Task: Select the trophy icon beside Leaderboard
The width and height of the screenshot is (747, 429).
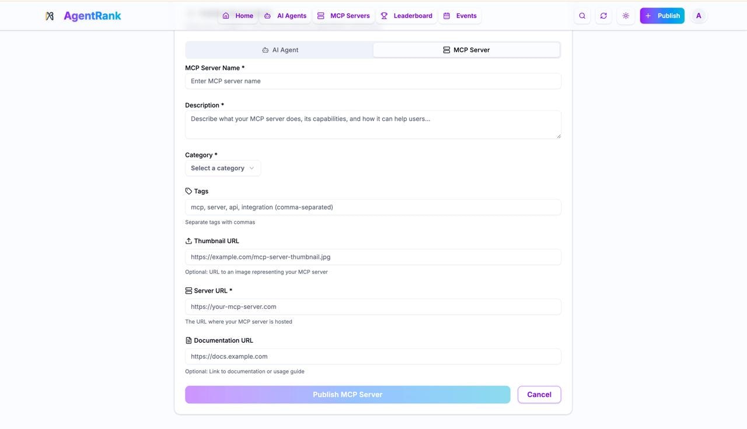Action: click(383, 16)
